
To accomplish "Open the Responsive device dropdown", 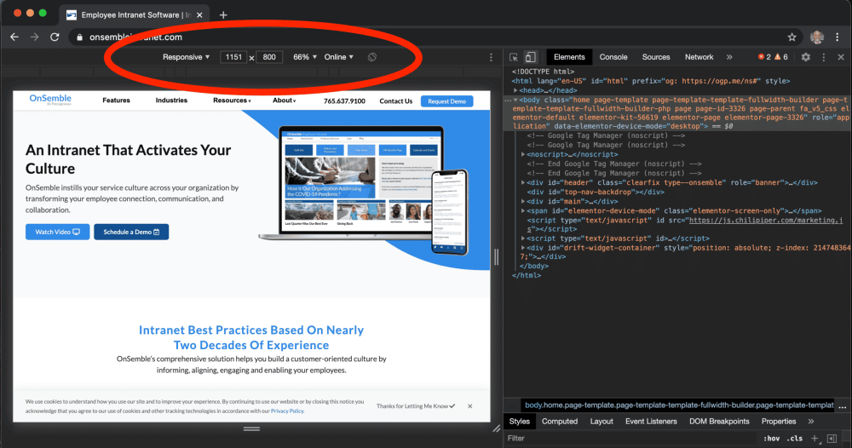I will [186, 57].
